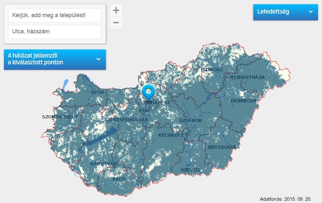Click the blue location pin over Budapest
The height and width of the screenshot is (203, 322).
click(149, 93)
